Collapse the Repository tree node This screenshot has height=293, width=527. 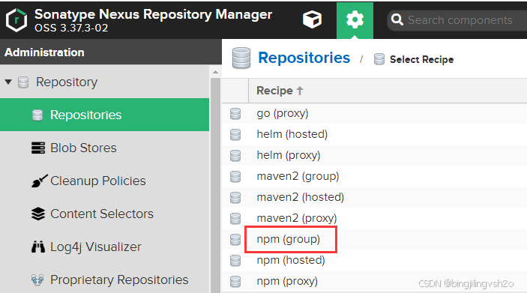8,82
